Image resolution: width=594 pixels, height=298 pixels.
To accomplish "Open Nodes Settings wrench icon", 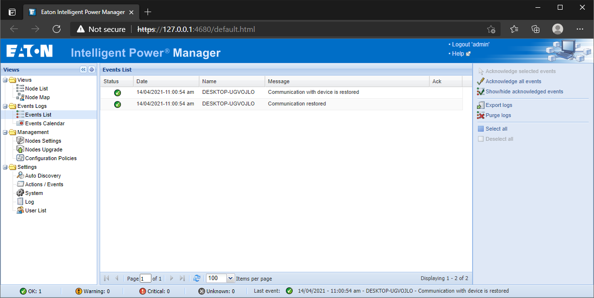I will coord(20,141).
